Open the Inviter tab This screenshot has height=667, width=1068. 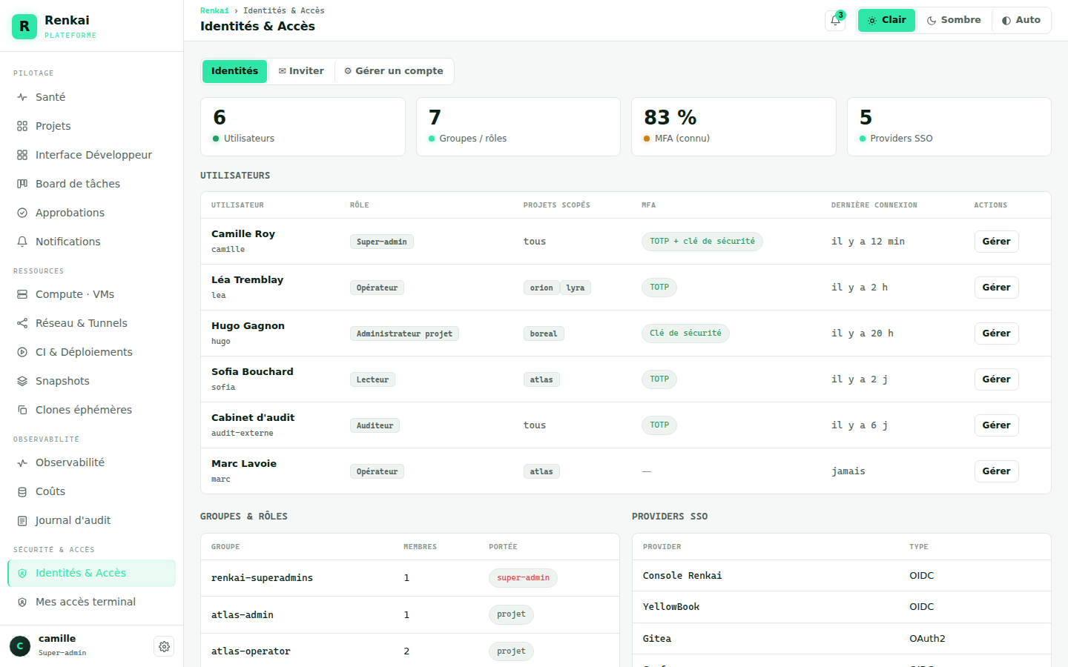[x=301, y=71]
